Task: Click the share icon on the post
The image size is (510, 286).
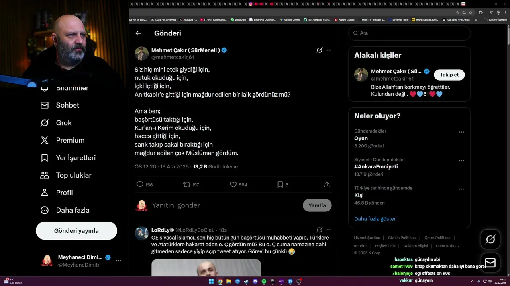Action: pos(327,184)
